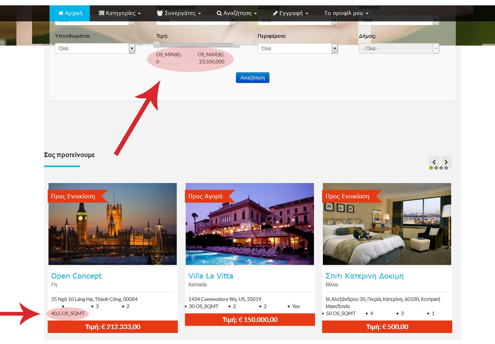Click the Σας προτείνουμε section heading
Image resolution: width=495 pixels, height=344 pixels.
tap(69, 155)
